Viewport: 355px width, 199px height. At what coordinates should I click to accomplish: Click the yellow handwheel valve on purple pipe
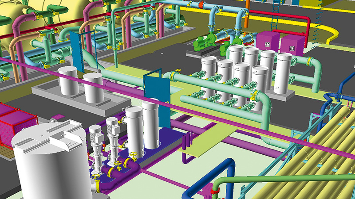pos(132,155)
